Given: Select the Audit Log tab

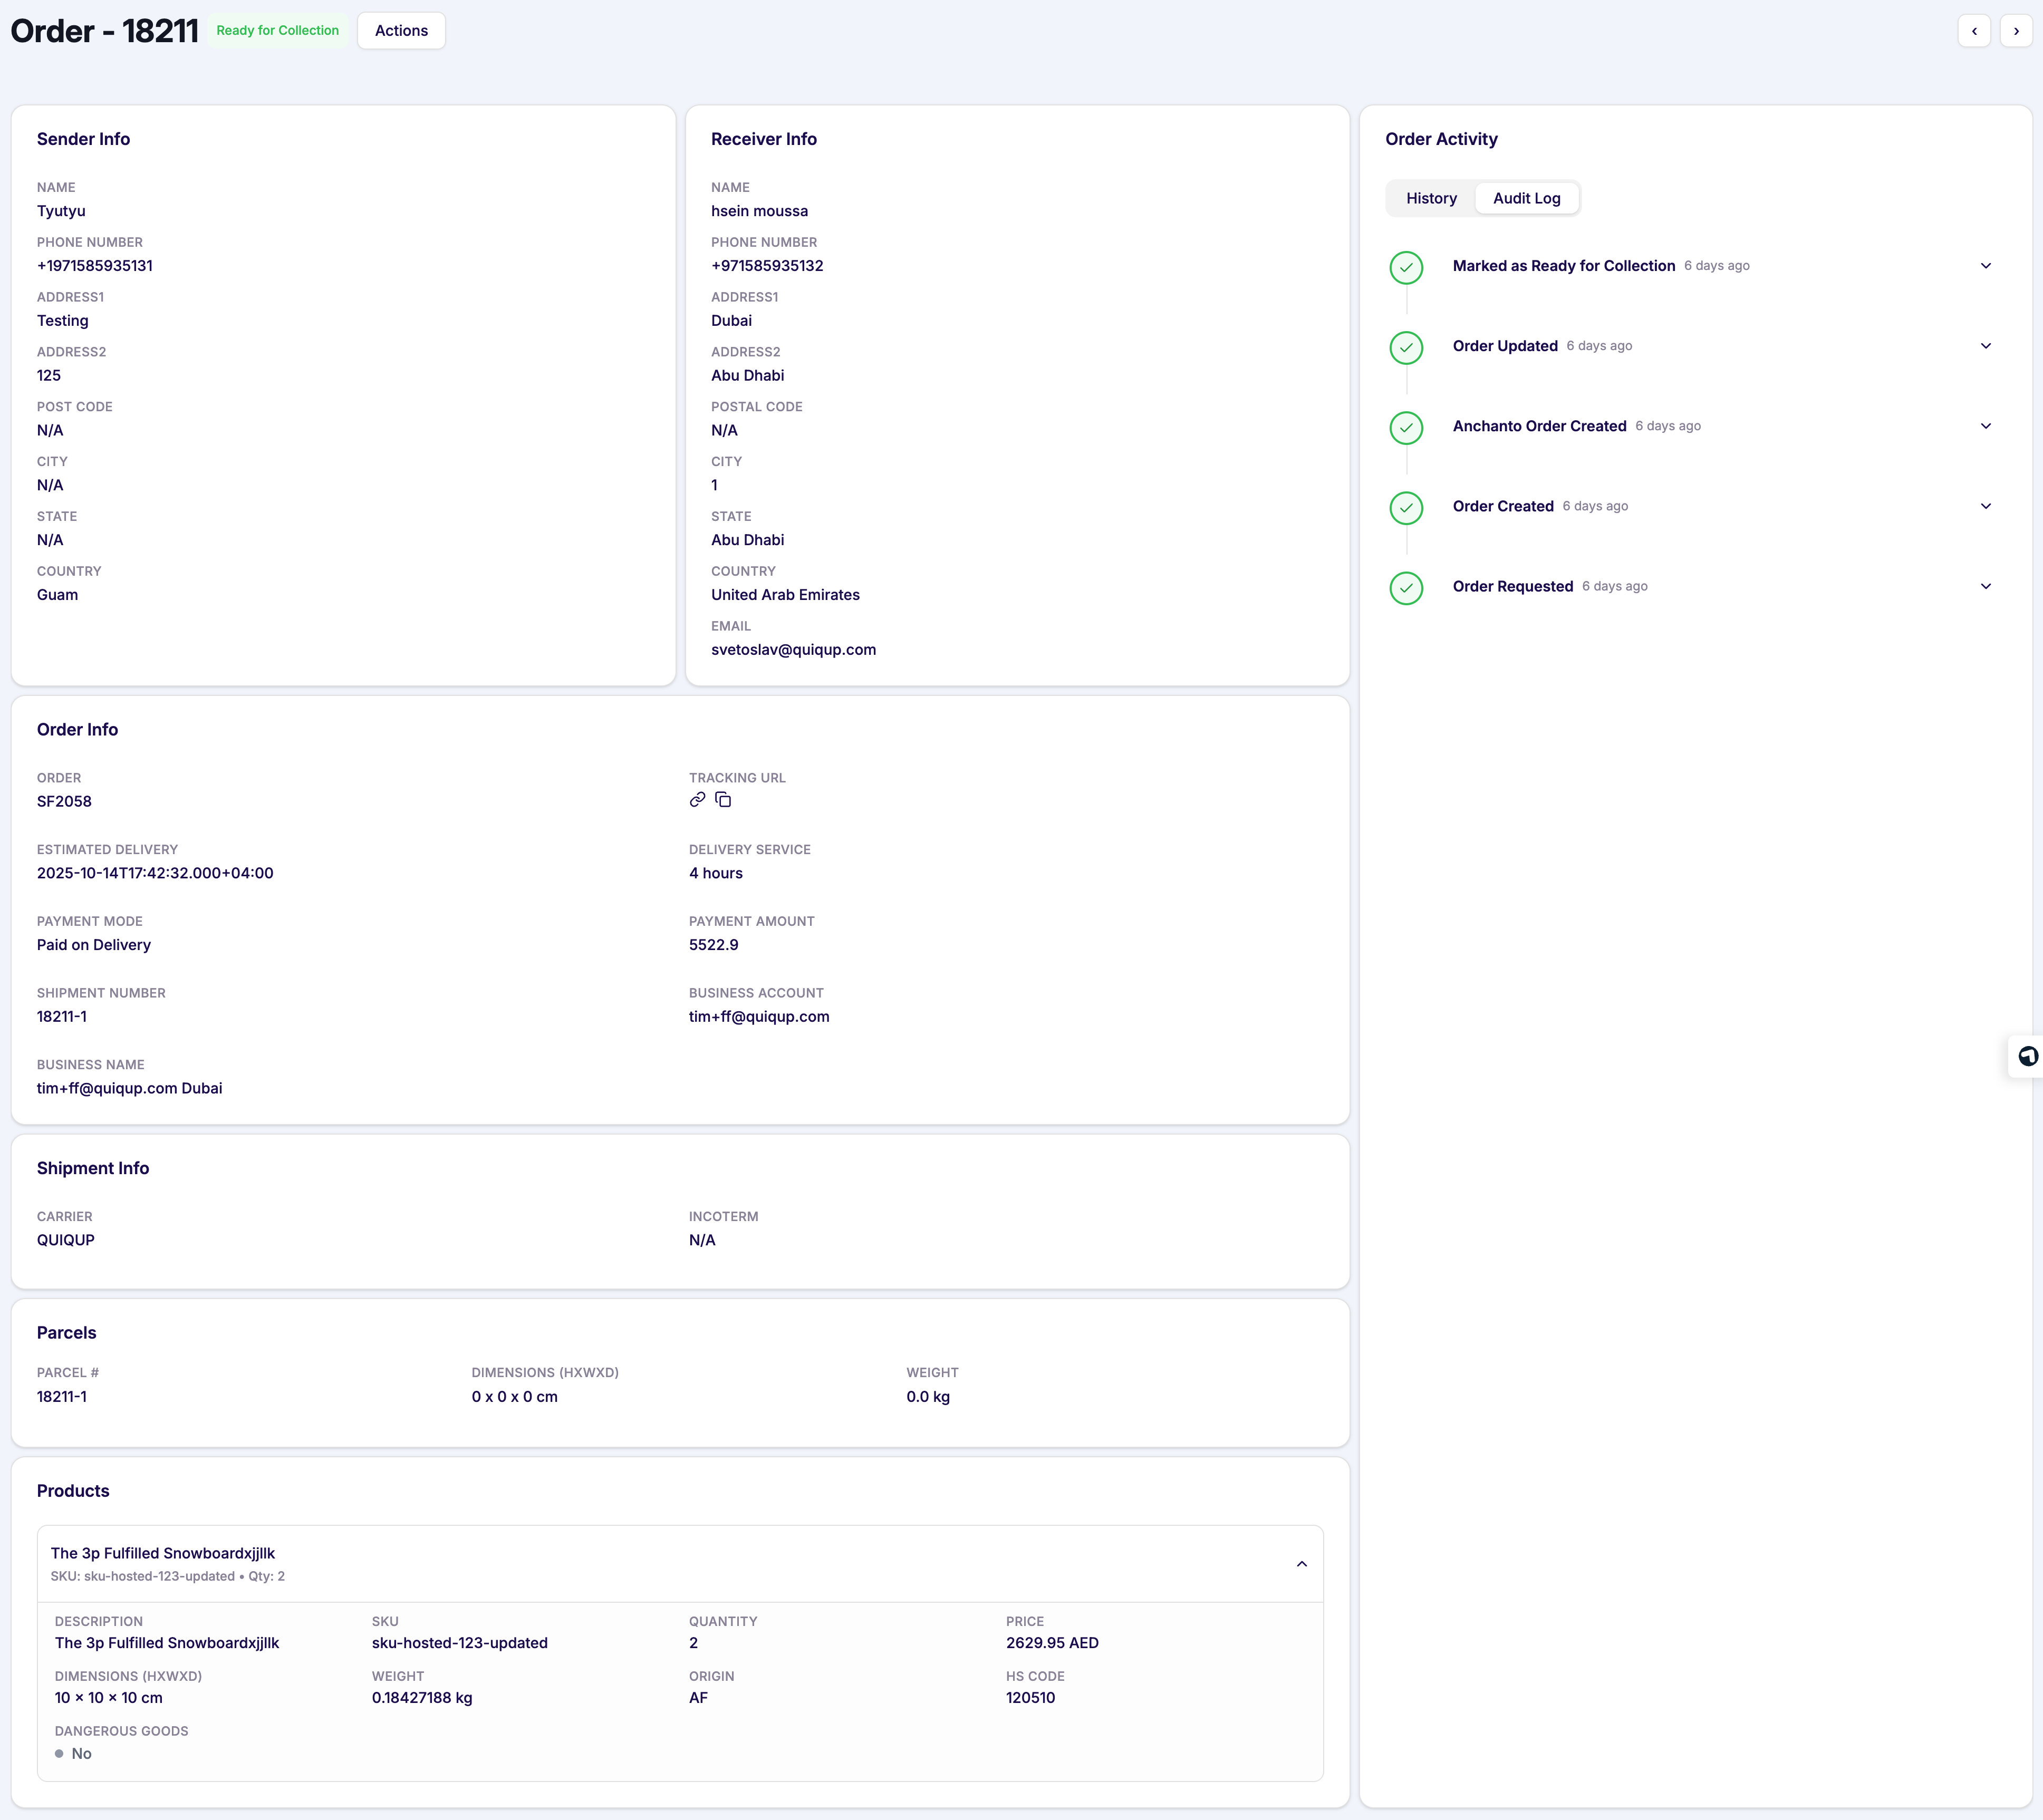Looking at the screenshot, I should point(1526,198).
